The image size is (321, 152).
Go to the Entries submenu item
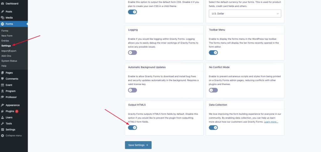5,41
